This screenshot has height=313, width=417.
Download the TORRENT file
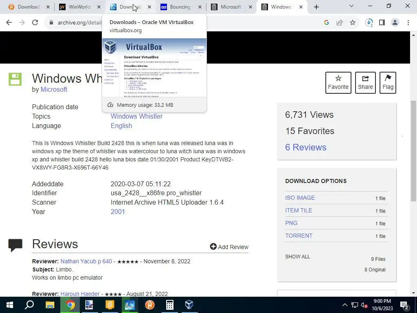tap(298, 236)
